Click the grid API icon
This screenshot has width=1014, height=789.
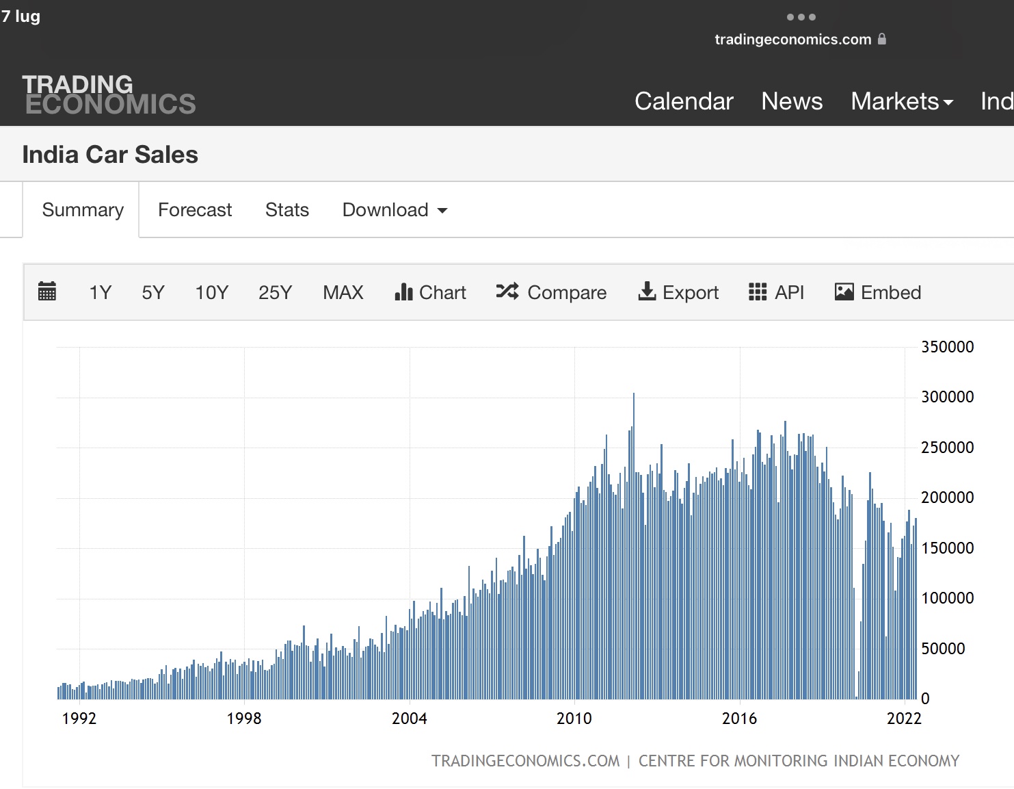758,292
